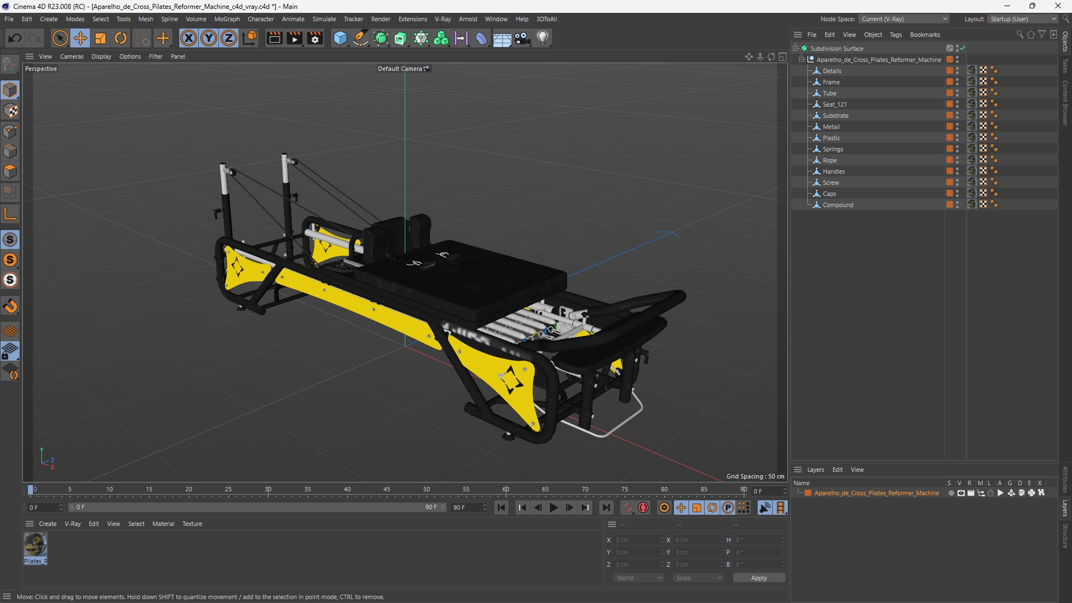The image size is (1072, 603).
Task: Open the V-Ray menu in menu bar
Action: coord(443,19)
